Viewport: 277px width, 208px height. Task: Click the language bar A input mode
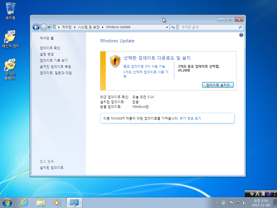point(258,194)
